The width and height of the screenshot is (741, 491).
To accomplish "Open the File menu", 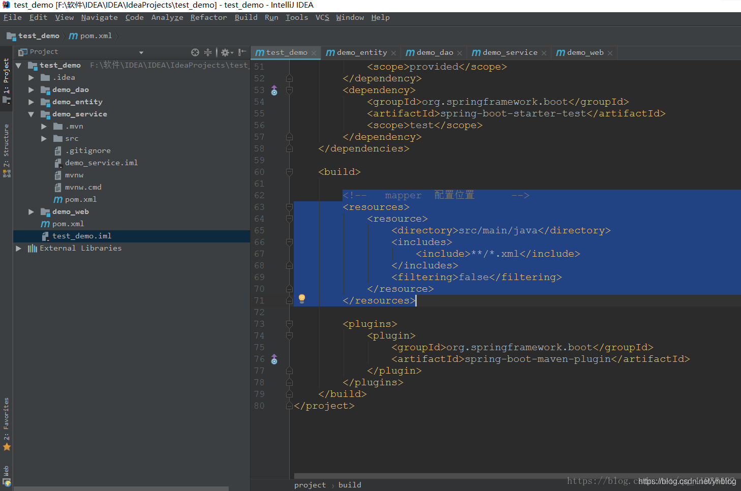I will point(13,18).
